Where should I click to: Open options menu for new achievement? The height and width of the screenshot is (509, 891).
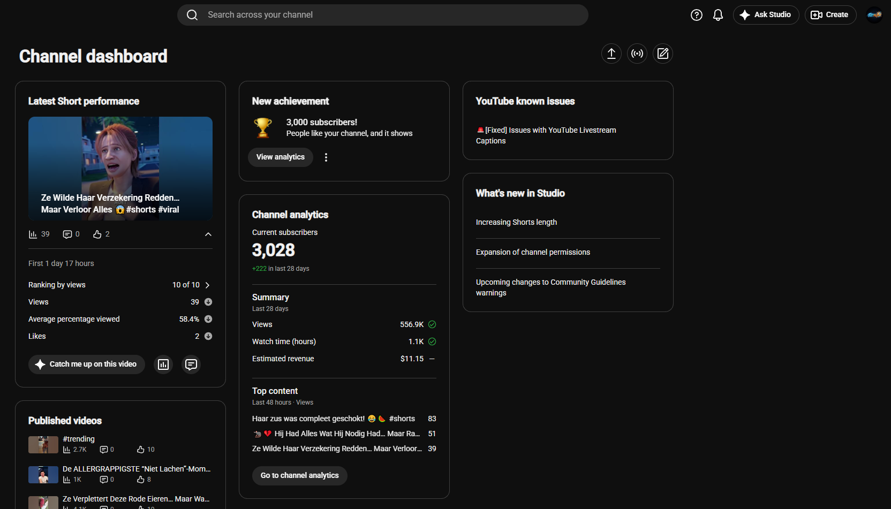(326, 157)
